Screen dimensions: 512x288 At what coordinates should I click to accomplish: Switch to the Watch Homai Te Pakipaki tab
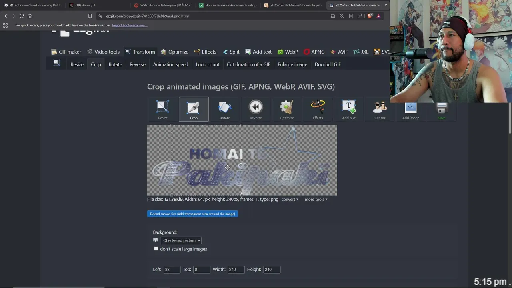pos(162,5)
